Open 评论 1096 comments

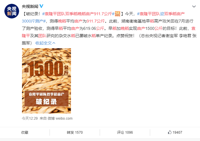point(125,133)
